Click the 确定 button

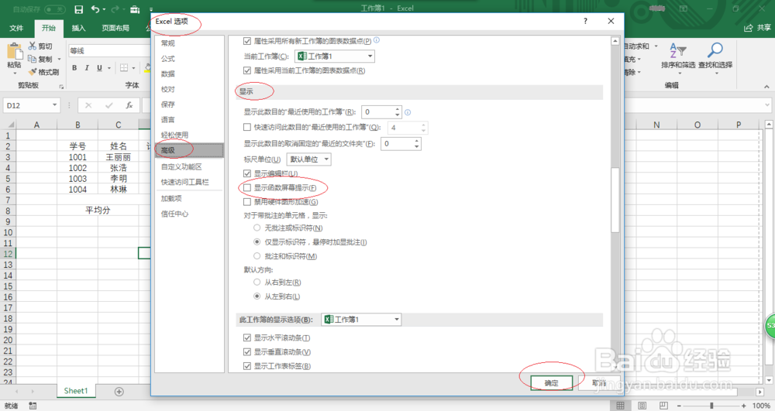coord(552,383)
